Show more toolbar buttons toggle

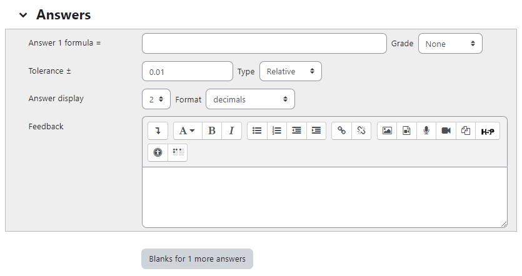point(158,131)
